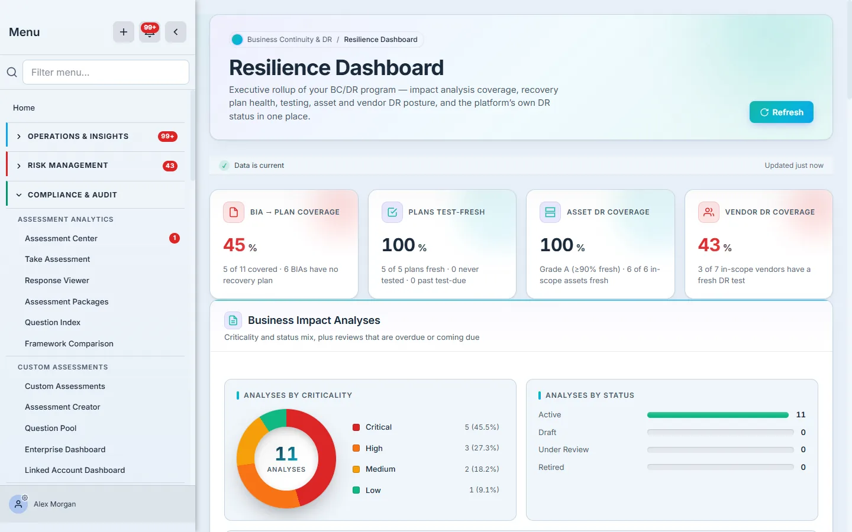Click Low green legend swatch

coord(356,490)
